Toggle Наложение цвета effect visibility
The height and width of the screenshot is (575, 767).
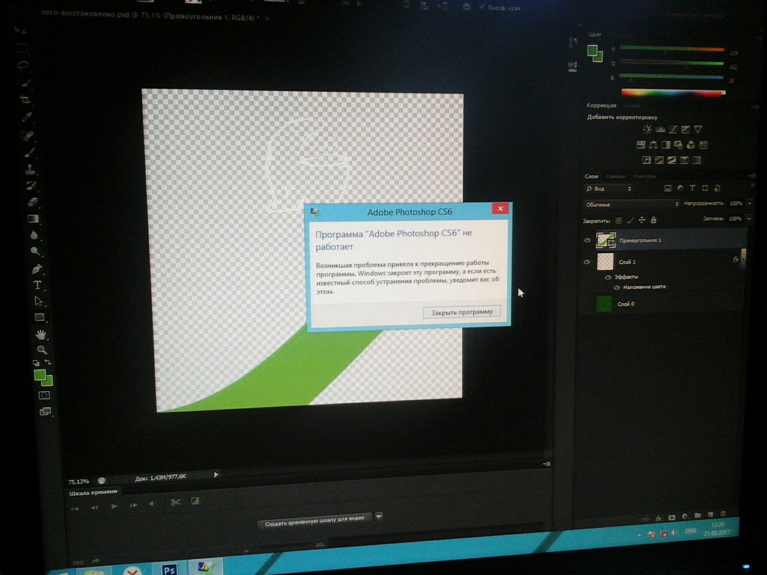[x=616, y=287]
